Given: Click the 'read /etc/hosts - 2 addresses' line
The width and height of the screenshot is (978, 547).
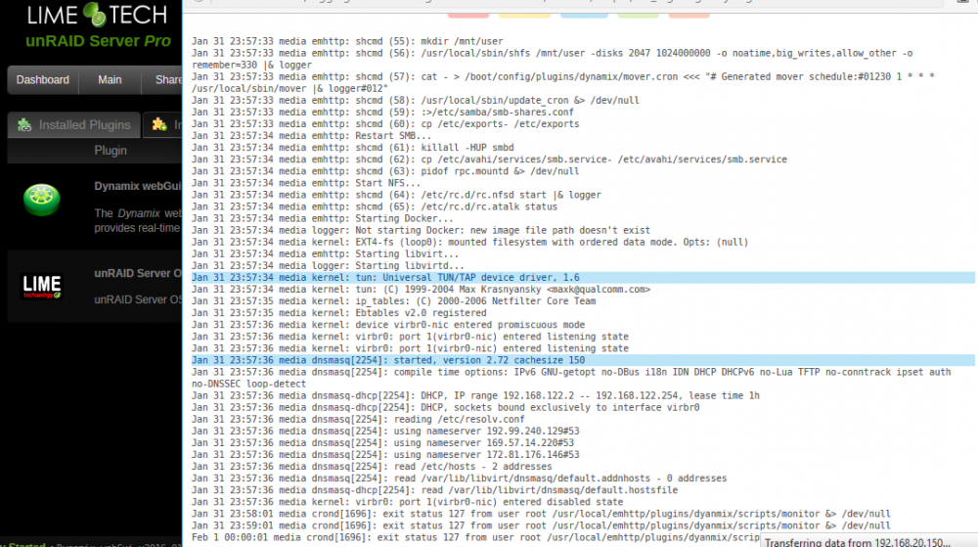Looking at the screenshot, I should [372, 467].
